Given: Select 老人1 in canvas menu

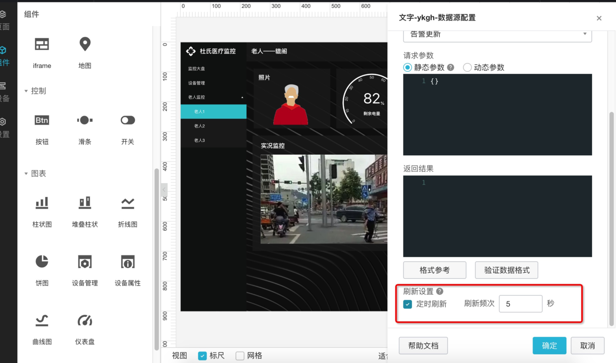Looking at the screenshot, I should [x=214, y=112].
